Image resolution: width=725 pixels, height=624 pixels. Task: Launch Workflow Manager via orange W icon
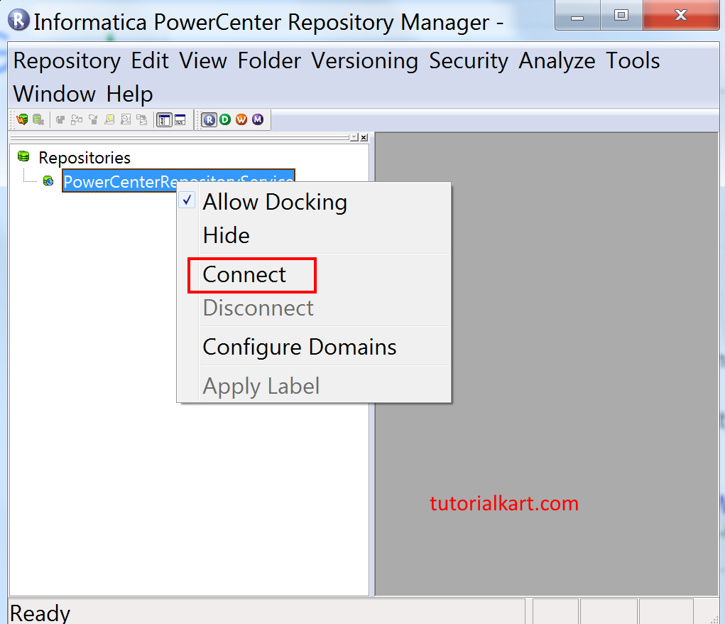coord(241,120)
